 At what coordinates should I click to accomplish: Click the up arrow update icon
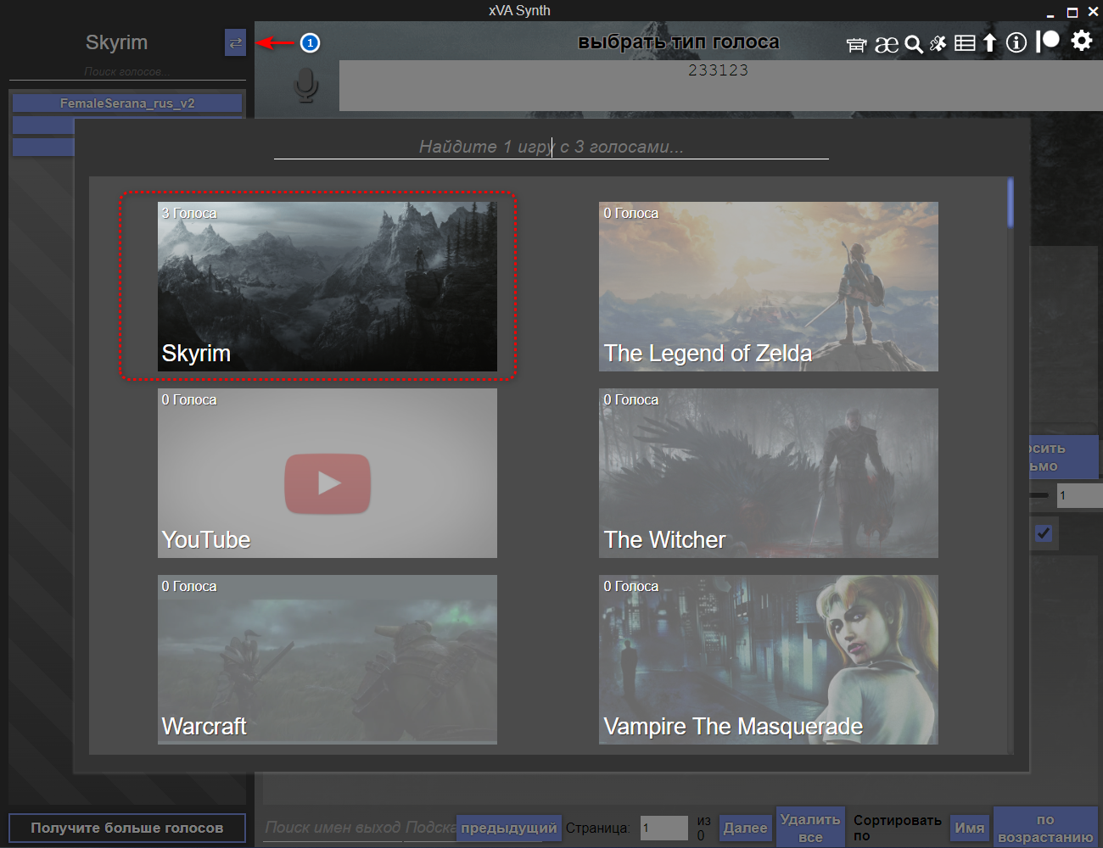[x=989, y=43]
